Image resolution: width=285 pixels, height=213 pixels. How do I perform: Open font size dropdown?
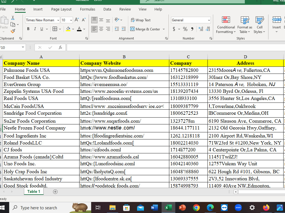tap(71, 20)
